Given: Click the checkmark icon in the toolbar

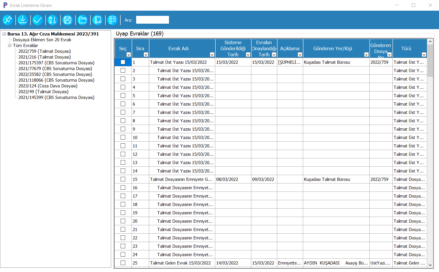Looking at the screenshot, I should pyautogui.click(x=38, y=20).
